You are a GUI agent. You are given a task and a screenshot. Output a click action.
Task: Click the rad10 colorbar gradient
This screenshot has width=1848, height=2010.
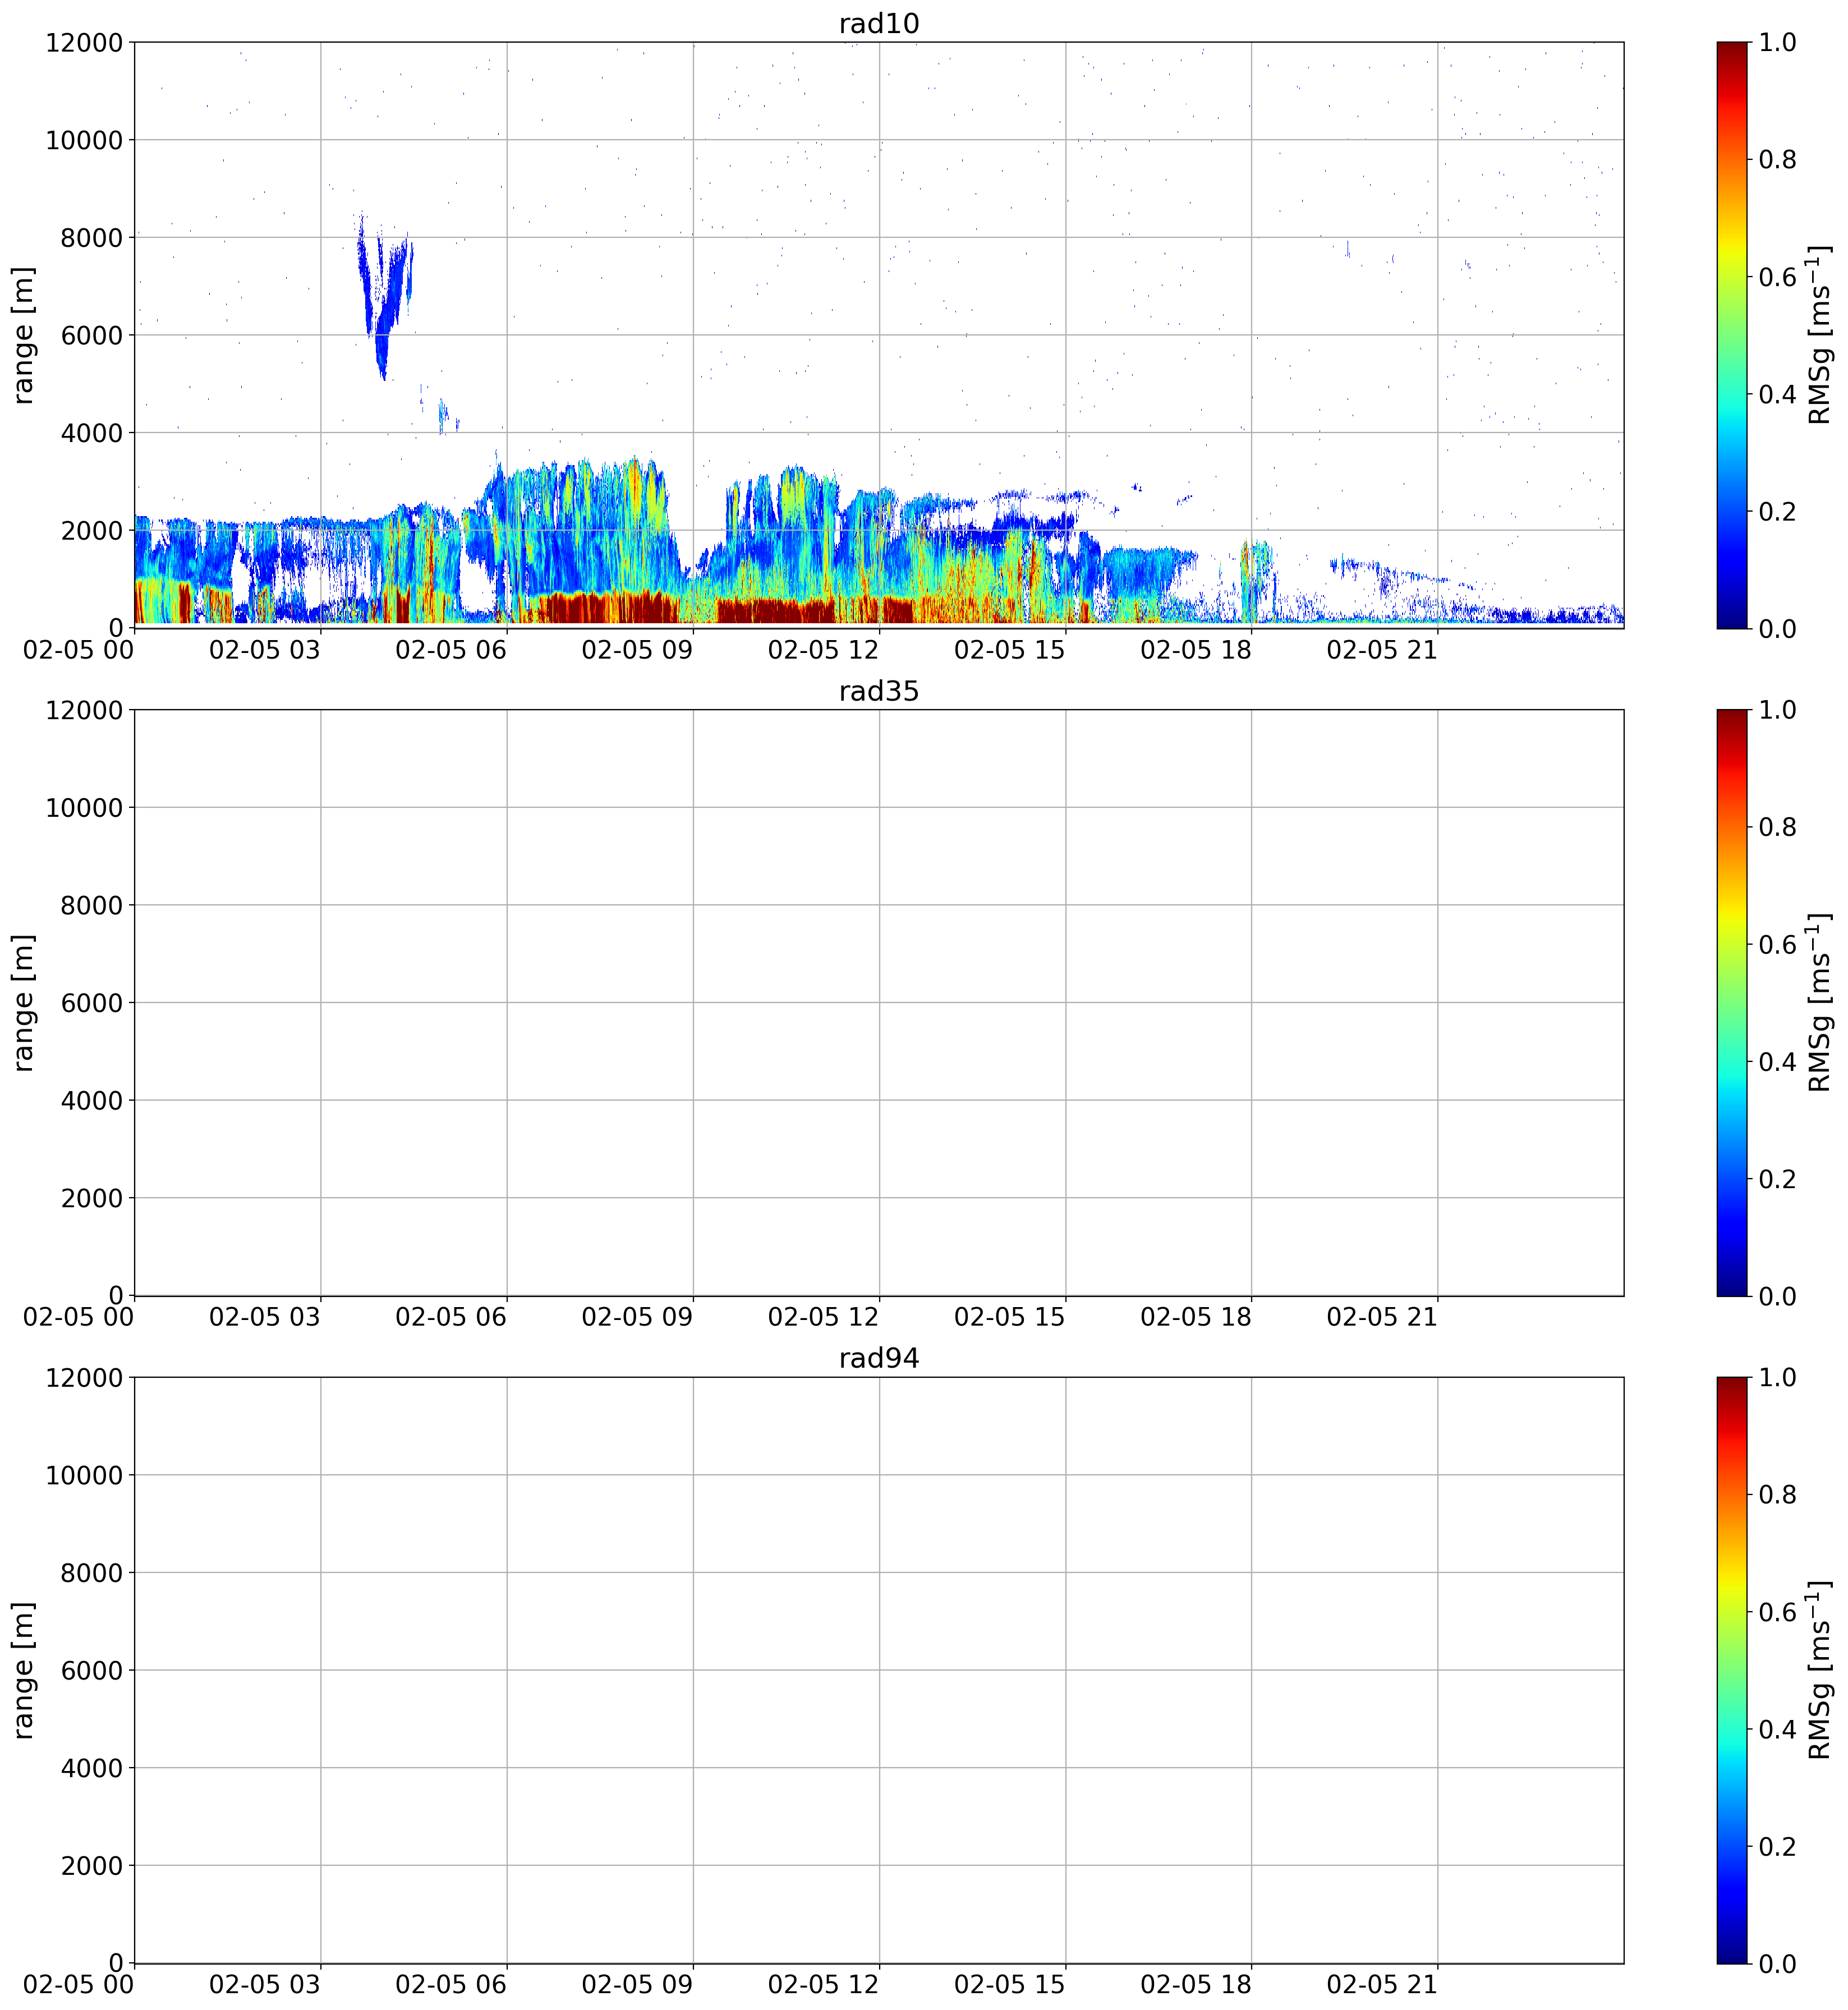coord(1732,335)
